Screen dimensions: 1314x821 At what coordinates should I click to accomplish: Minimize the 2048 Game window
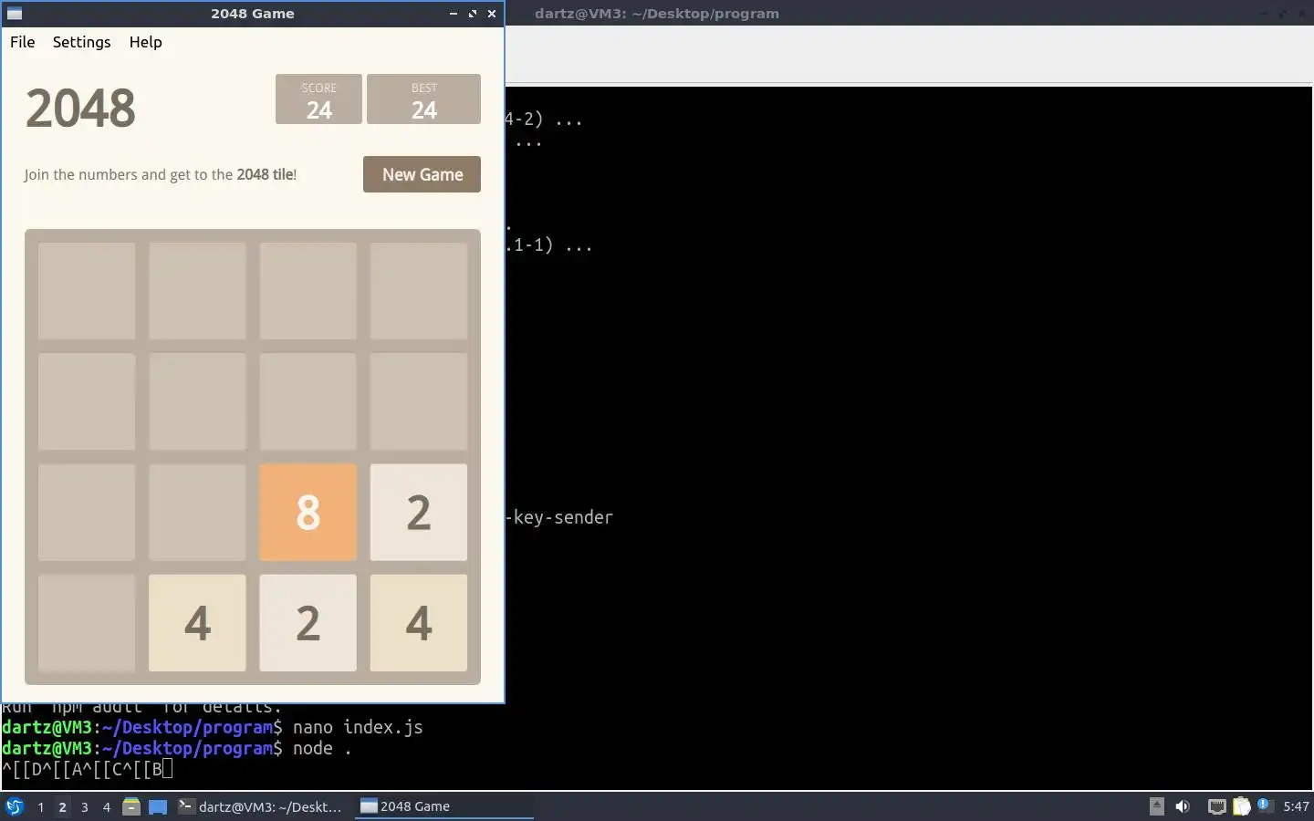pyautogui.click(x=454, y=14)
